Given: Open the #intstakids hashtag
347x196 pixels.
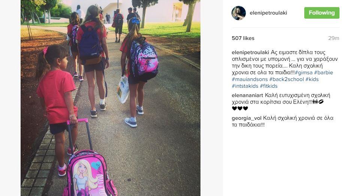Looking at the screenshot, I should 245,86.
